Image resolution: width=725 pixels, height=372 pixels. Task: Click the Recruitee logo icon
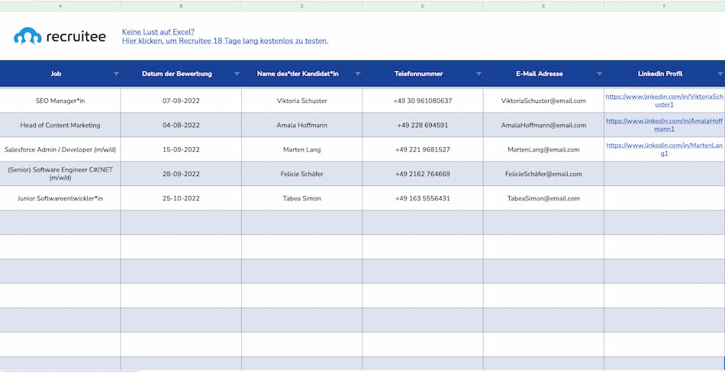click(27, 36)
